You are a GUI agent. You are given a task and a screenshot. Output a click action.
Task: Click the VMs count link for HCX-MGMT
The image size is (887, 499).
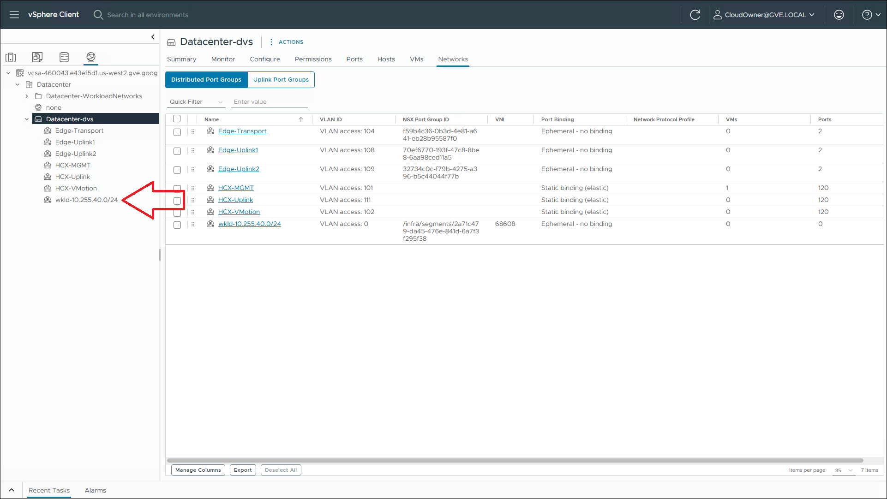point(727,188)
